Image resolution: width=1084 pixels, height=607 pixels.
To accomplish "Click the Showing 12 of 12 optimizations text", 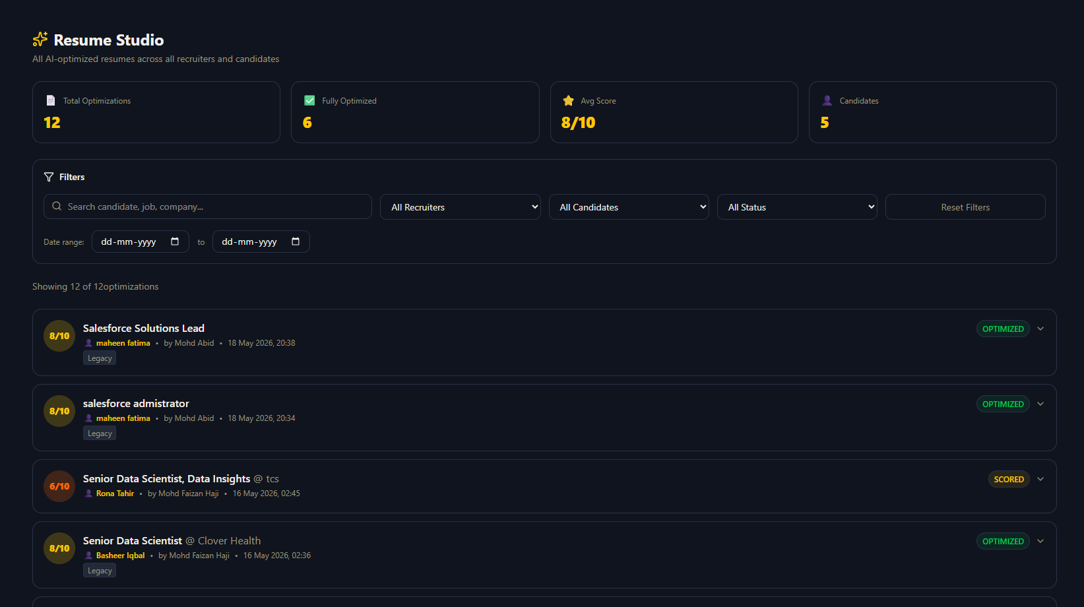I will click(x=96, y=286).
